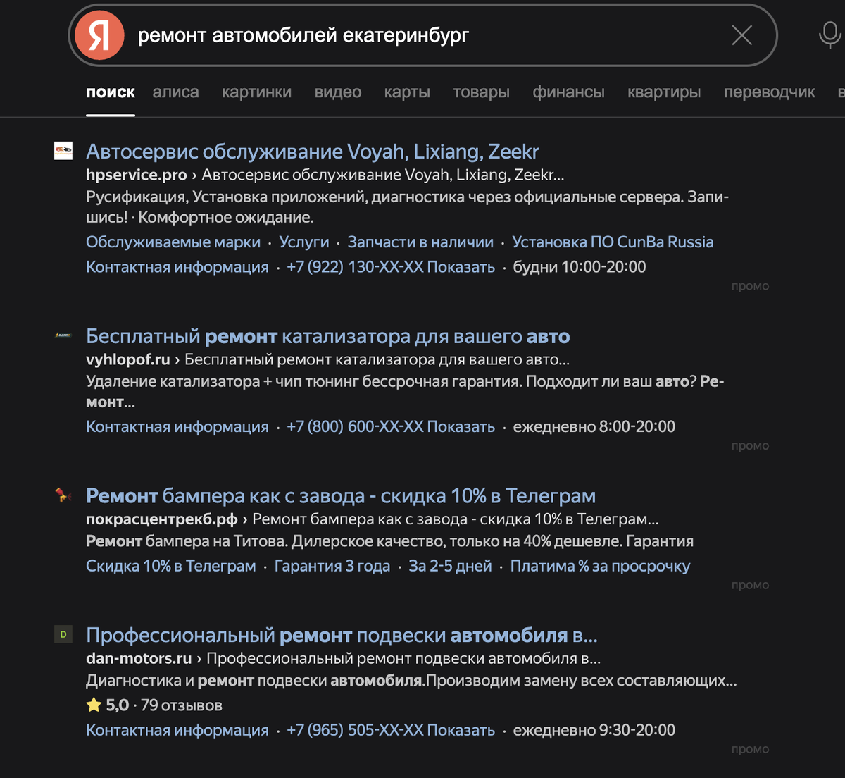Open the Запчасти в наличии sitelink
This screenshot has height=778, width=845.
[419, 242]
